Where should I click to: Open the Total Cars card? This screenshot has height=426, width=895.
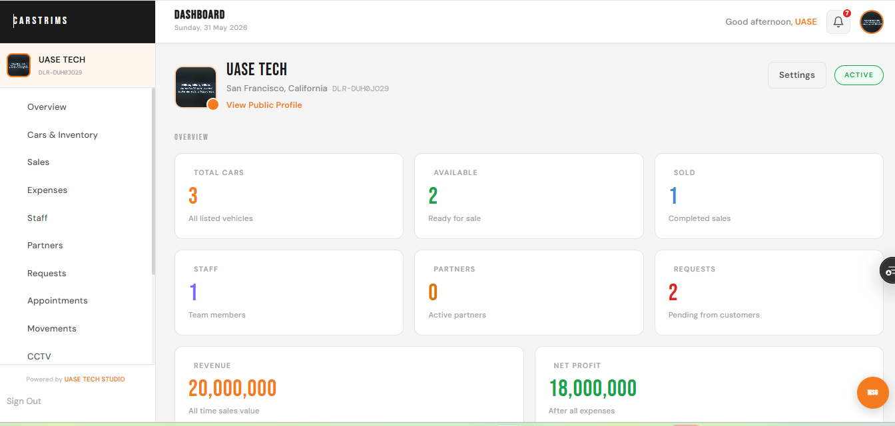[x=289, y=196]
